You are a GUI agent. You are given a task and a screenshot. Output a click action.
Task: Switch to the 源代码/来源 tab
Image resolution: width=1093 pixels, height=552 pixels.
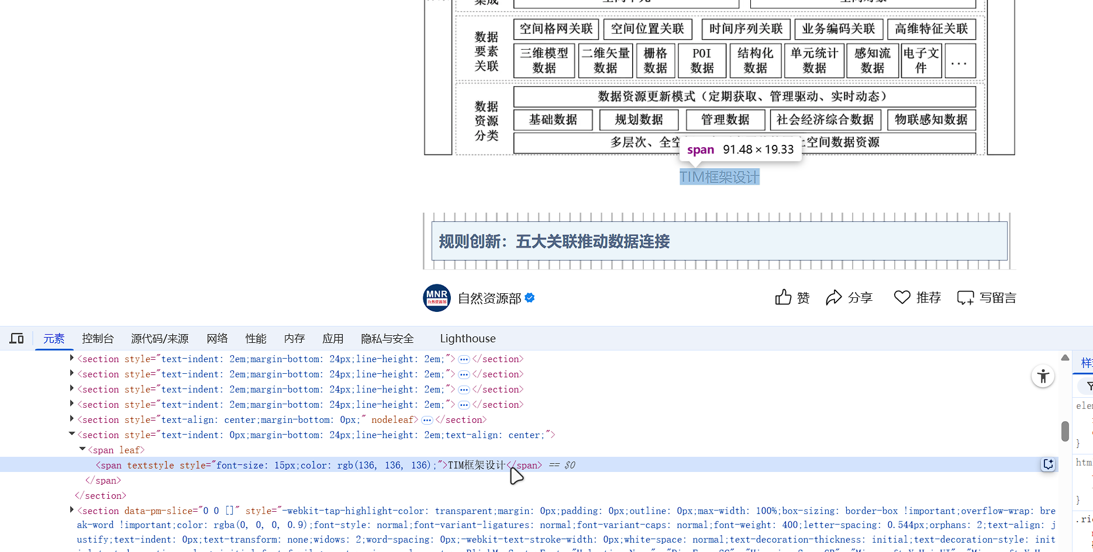point(160,339)
